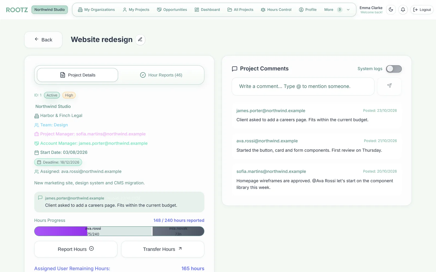
Task: Log out using the Logout button
Action: 422,10
